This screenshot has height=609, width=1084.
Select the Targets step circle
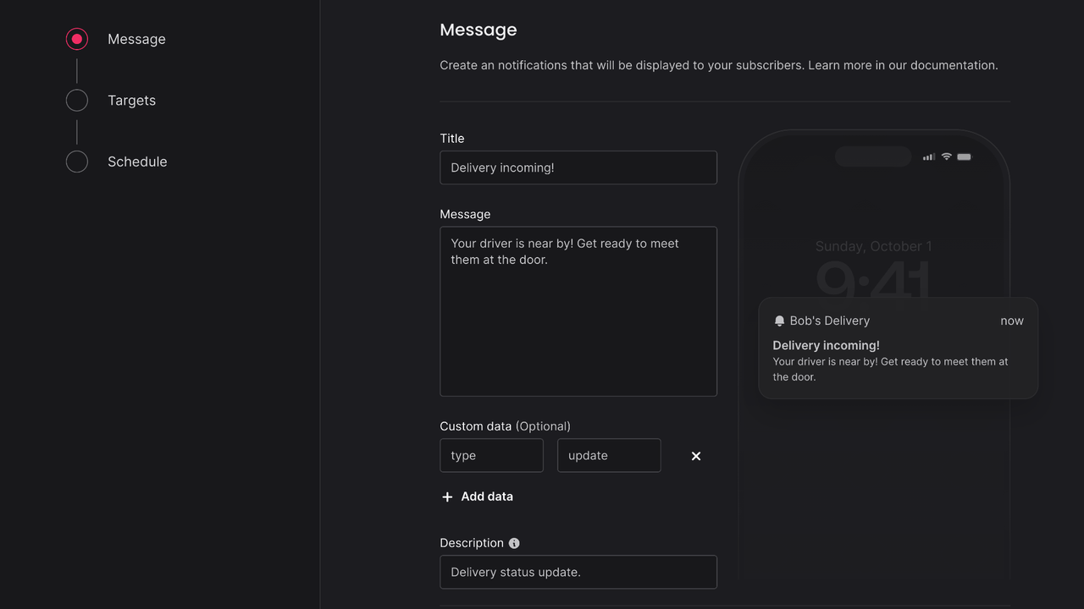coord(77,101)
